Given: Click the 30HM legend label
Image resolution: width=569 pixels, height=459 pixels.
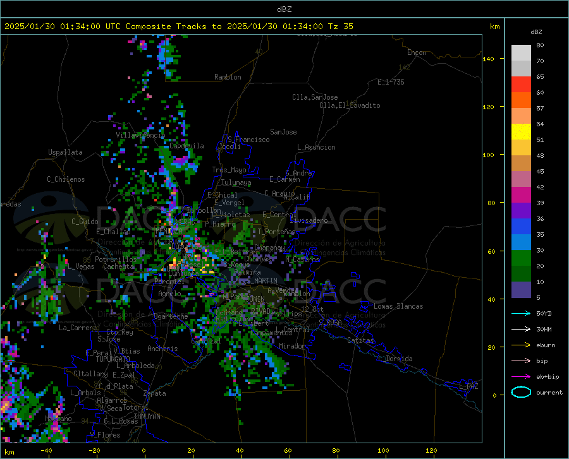Looking at the screenshot, I should 544,330.
